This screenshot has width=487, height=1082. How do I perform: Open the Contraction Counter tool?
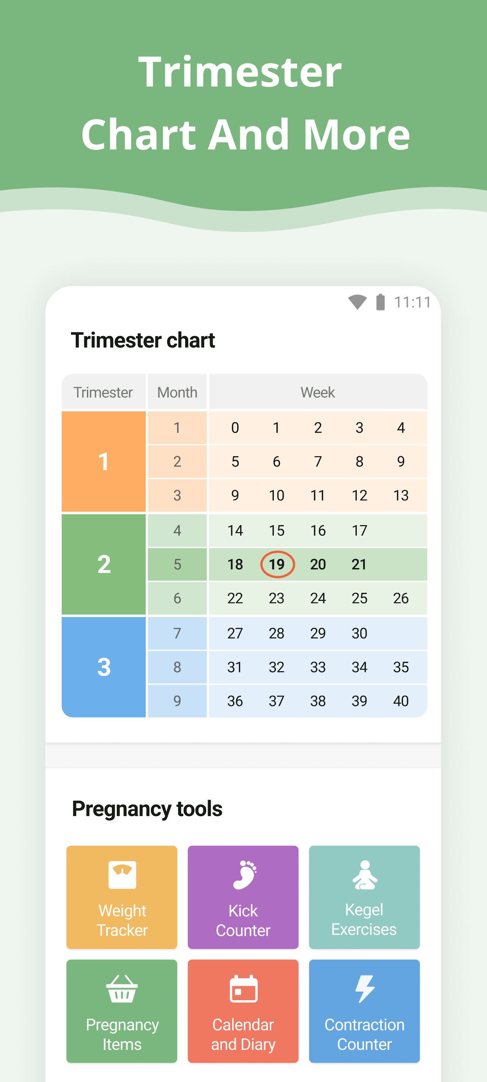coord(364,1011)
